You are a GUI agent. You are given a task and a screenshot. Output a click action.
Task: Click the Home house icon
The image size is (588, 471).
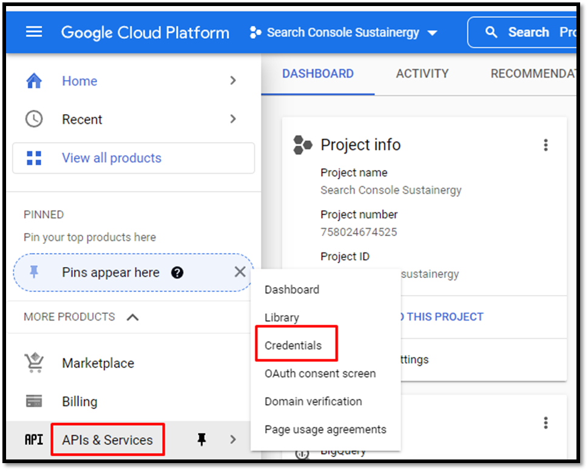pyautogui.click(x=34, y=81)
